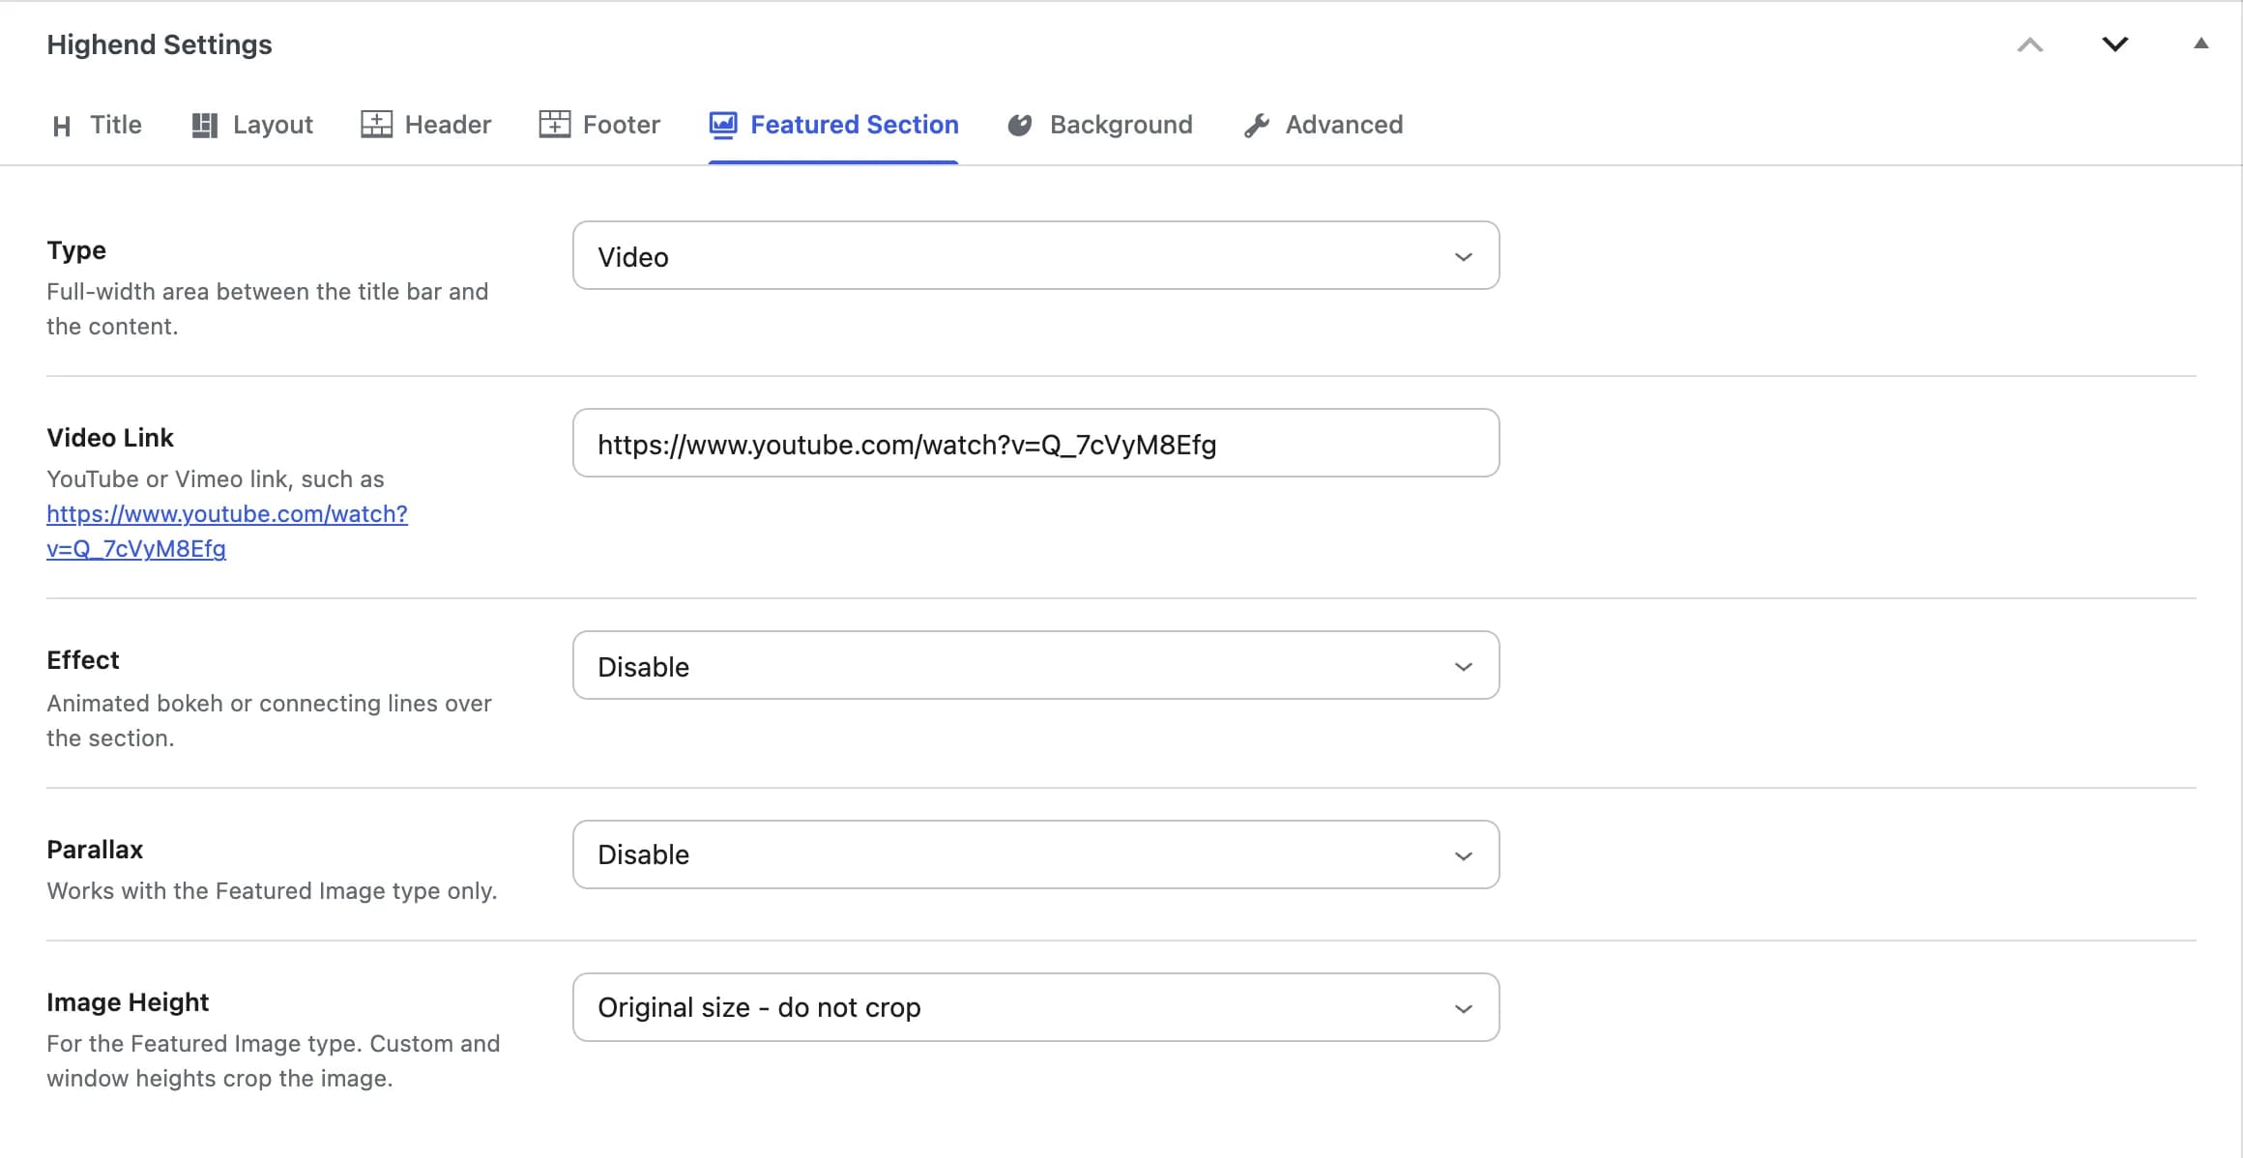
Task: Click the Video Link field label
Action: [x=110, y=438]
